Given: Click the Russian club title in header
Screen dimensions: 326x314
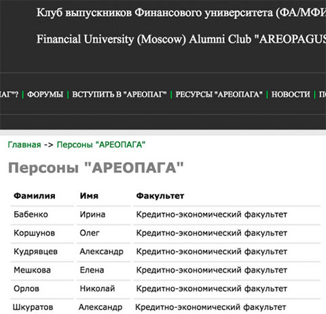Looking at the screenshot, I should coord(181,13).
